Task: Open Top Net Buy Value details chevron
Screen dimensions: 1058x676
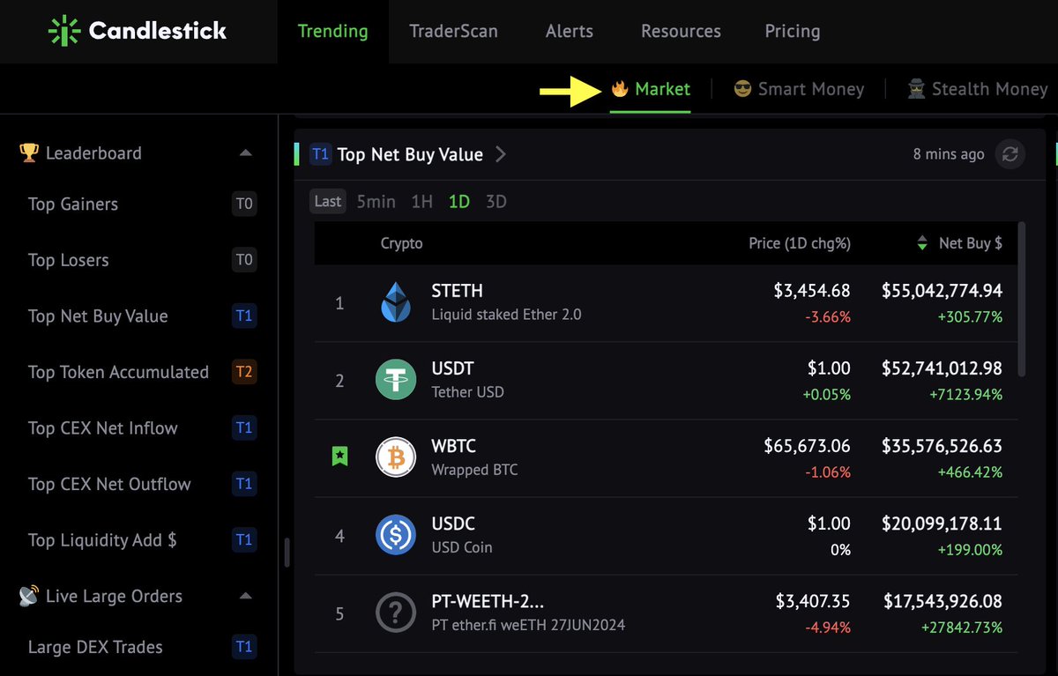Action: (501, 154)
